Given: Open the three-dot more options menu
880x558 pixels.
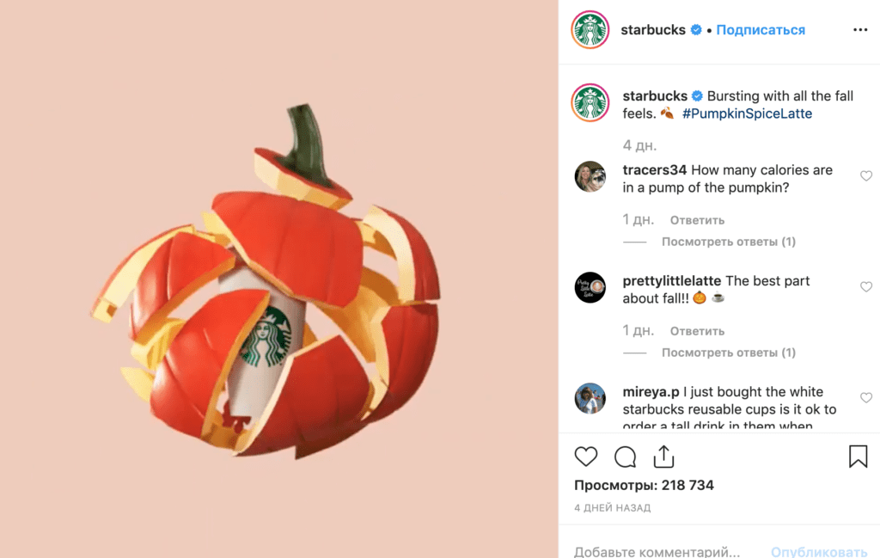Looking at the screenshot, I should [860, 30].
